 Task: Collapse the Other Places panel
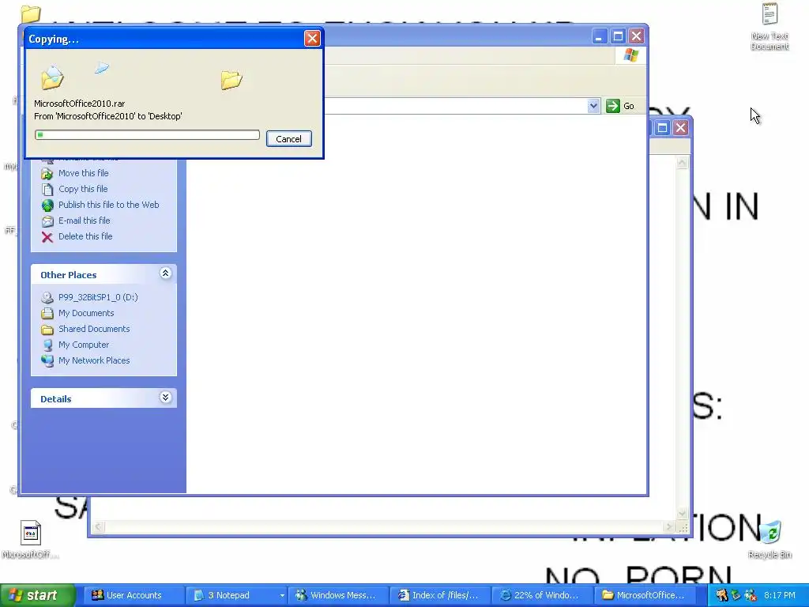point(165,273)
